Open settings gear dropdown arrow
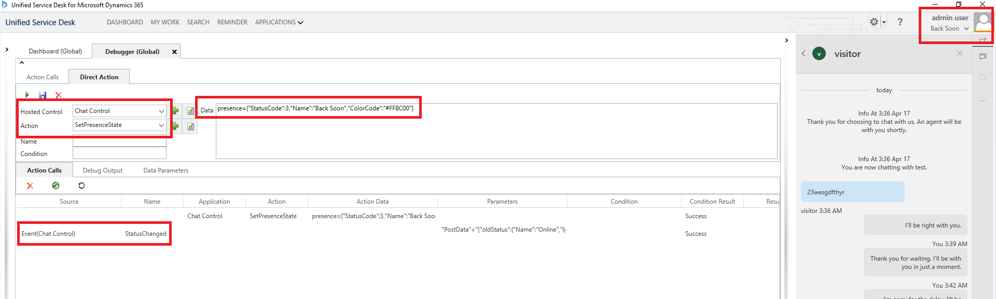 (x=884, y=22)
